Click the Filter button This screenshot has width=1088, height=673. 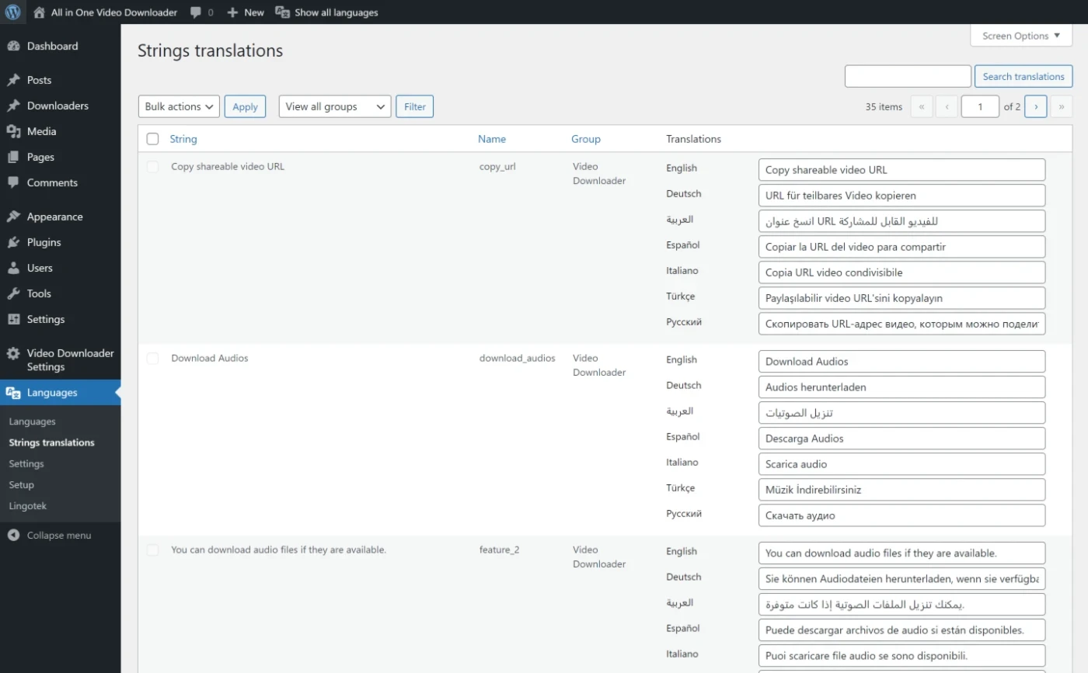[x=414, y=106]
